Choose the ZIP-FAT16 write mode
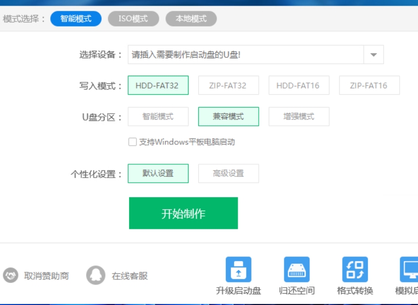This screenshot has width=418, height=305. click(x=369, y=85)
